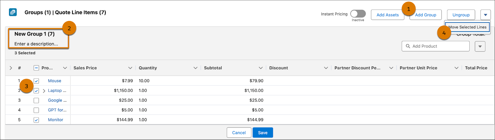Click the Add Product search field
Image resolution: width=495 pixels, height=140 pixels.
pos(439,46)
